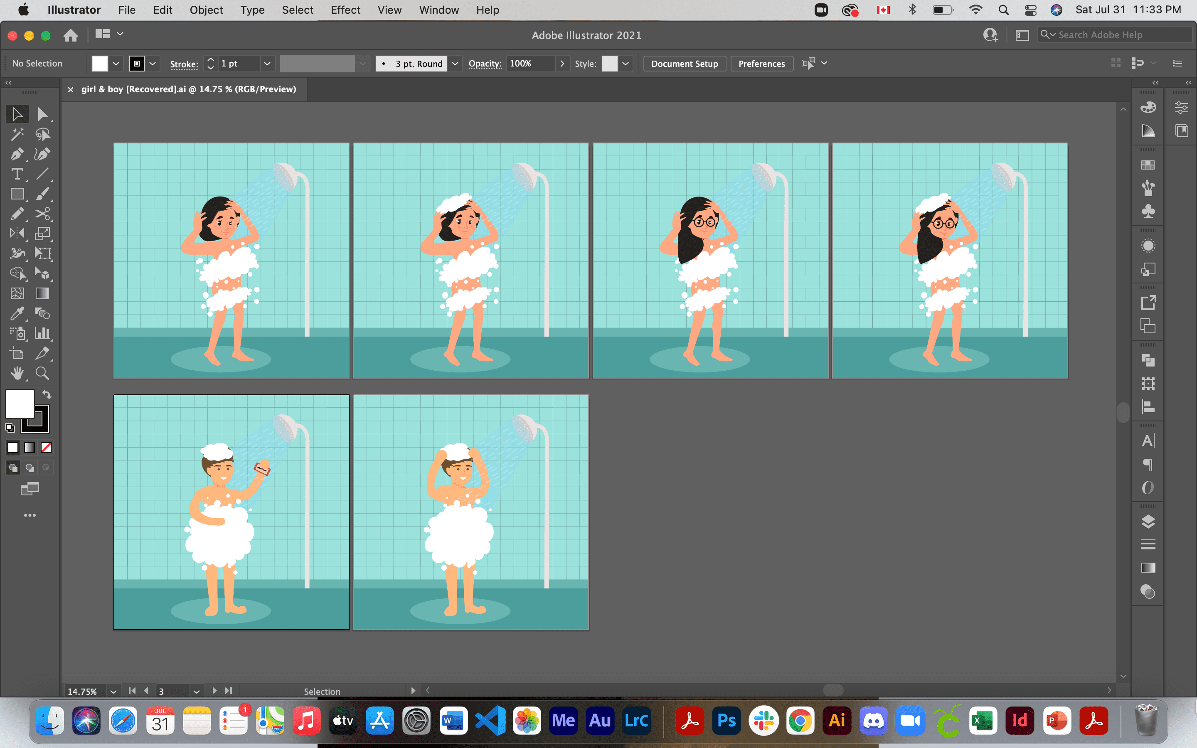Click the Document Setup button
This screenshot has height=748, width=1197.
tap(685, 64)
